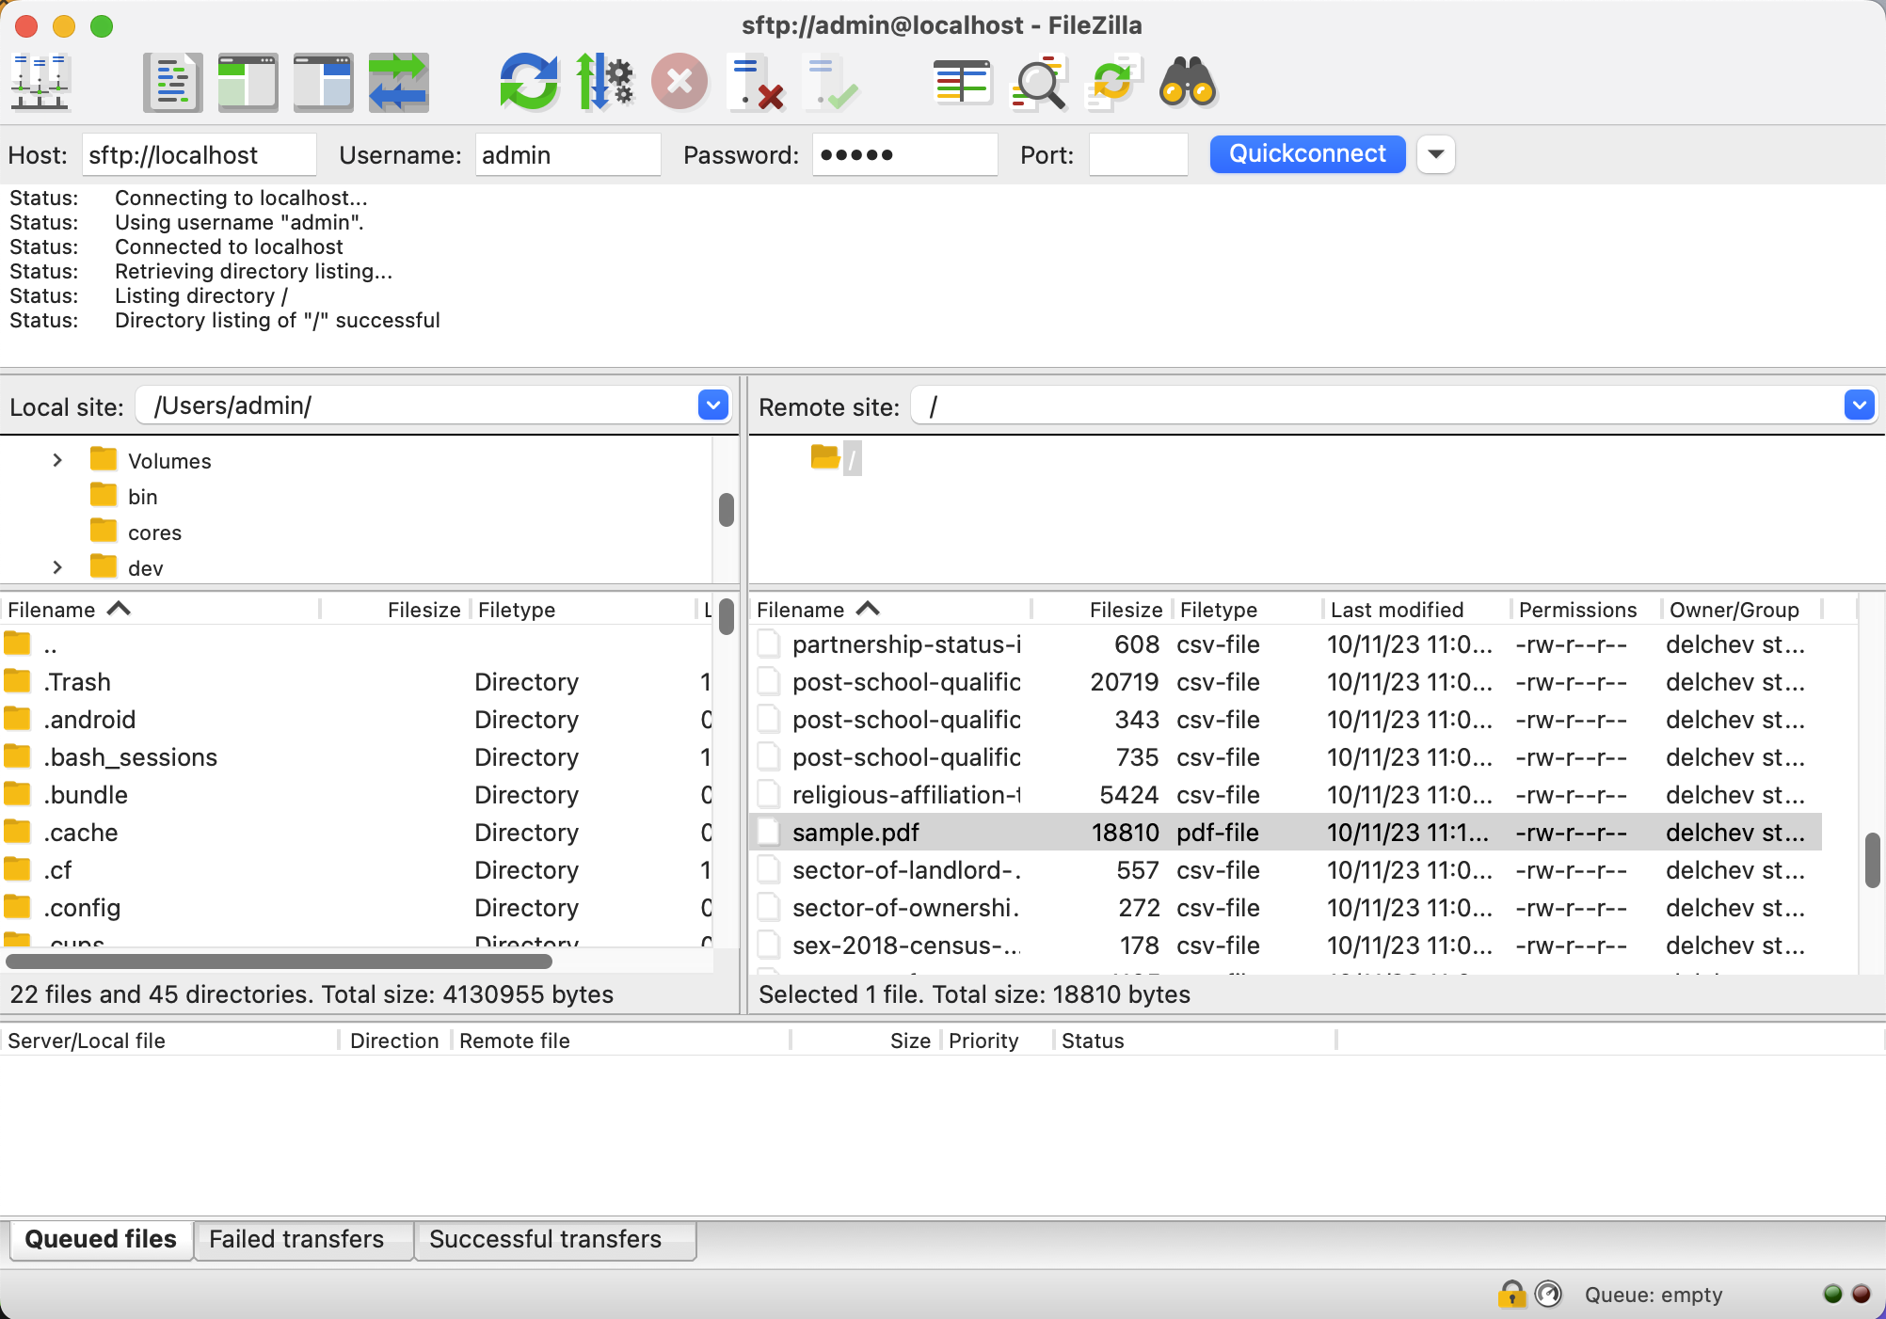Select the partnership-status remote file

(1286, 644)
